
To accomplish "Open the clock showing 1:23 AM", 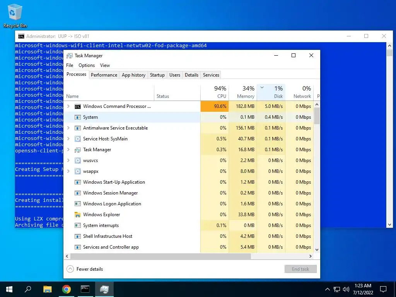I will tap(363, 289).
